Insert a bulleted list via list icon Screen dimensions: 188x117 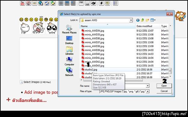tap(115, 3)
